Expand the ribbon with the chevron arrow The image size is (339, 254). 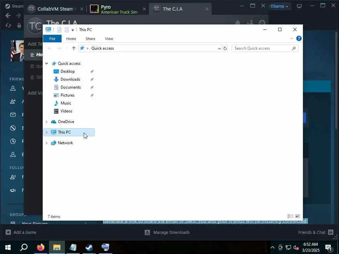291,38
